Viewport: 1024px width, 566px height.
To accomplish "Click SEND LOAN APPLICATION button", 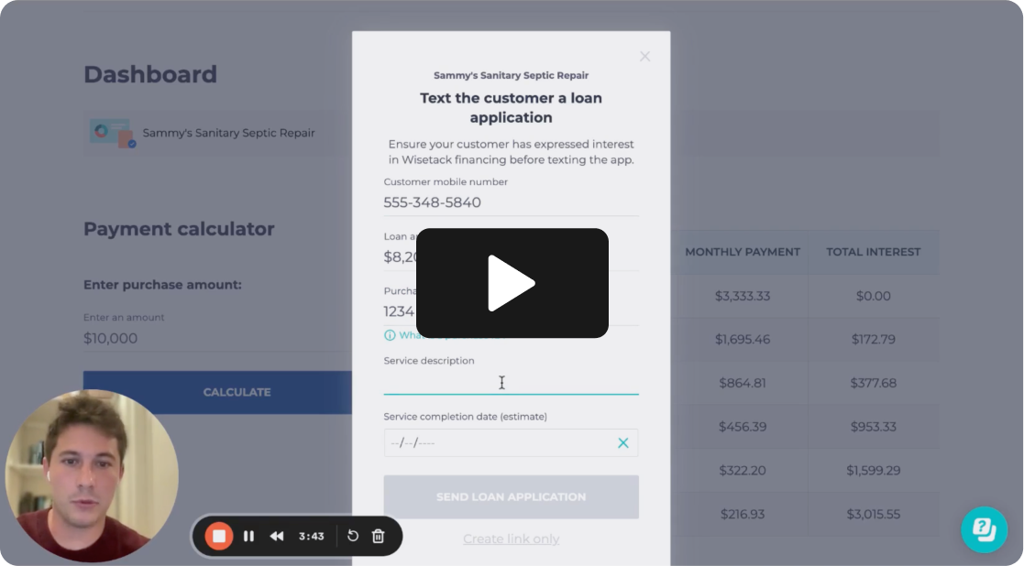I will coord(511,497).
